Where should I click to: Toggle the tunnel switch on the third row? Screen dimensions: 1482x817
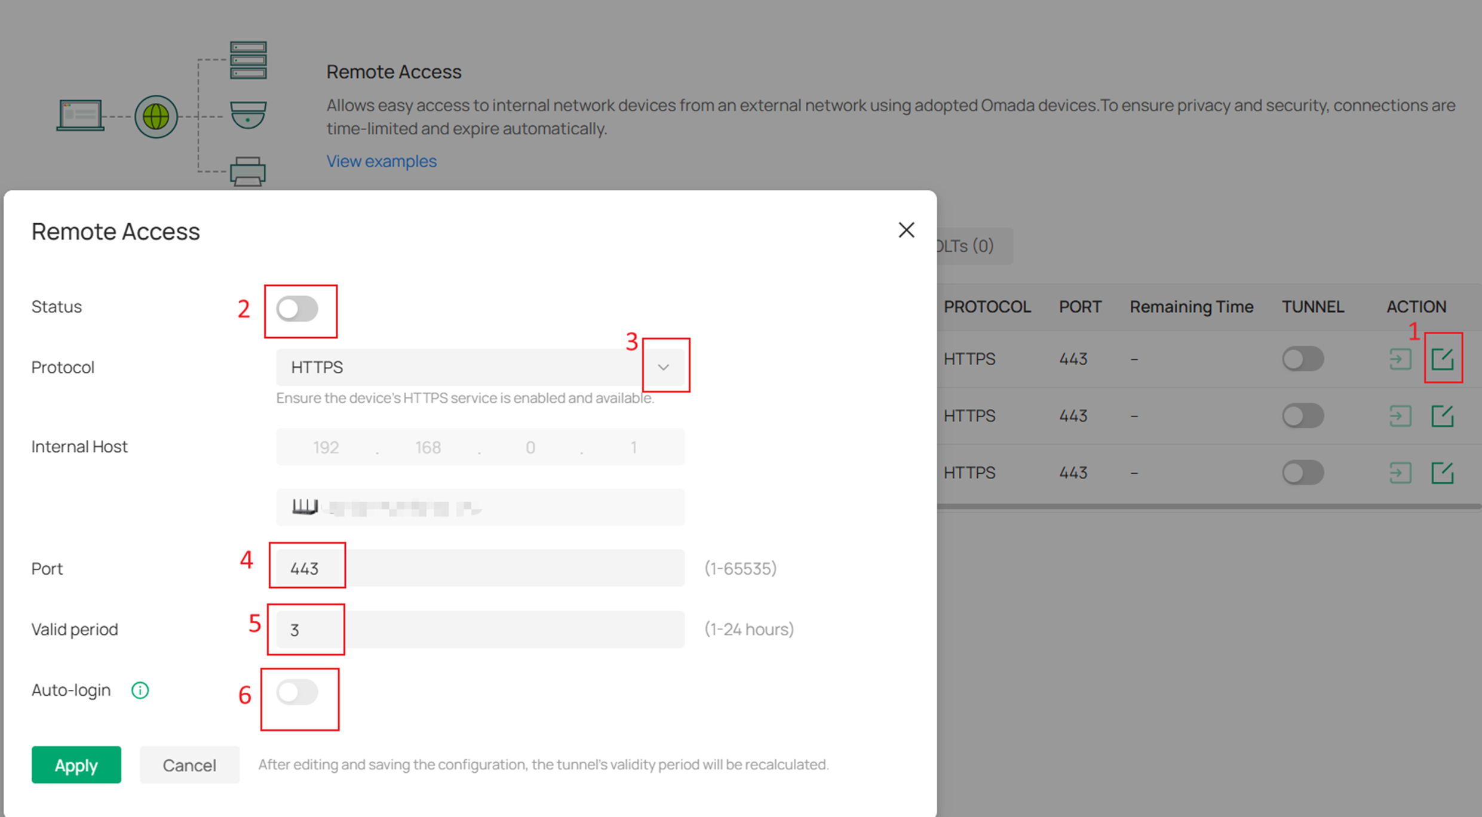[x=1303, y=473]
